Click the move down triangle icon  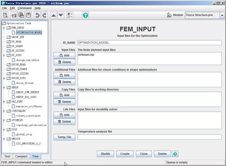(x=61, y=15)
